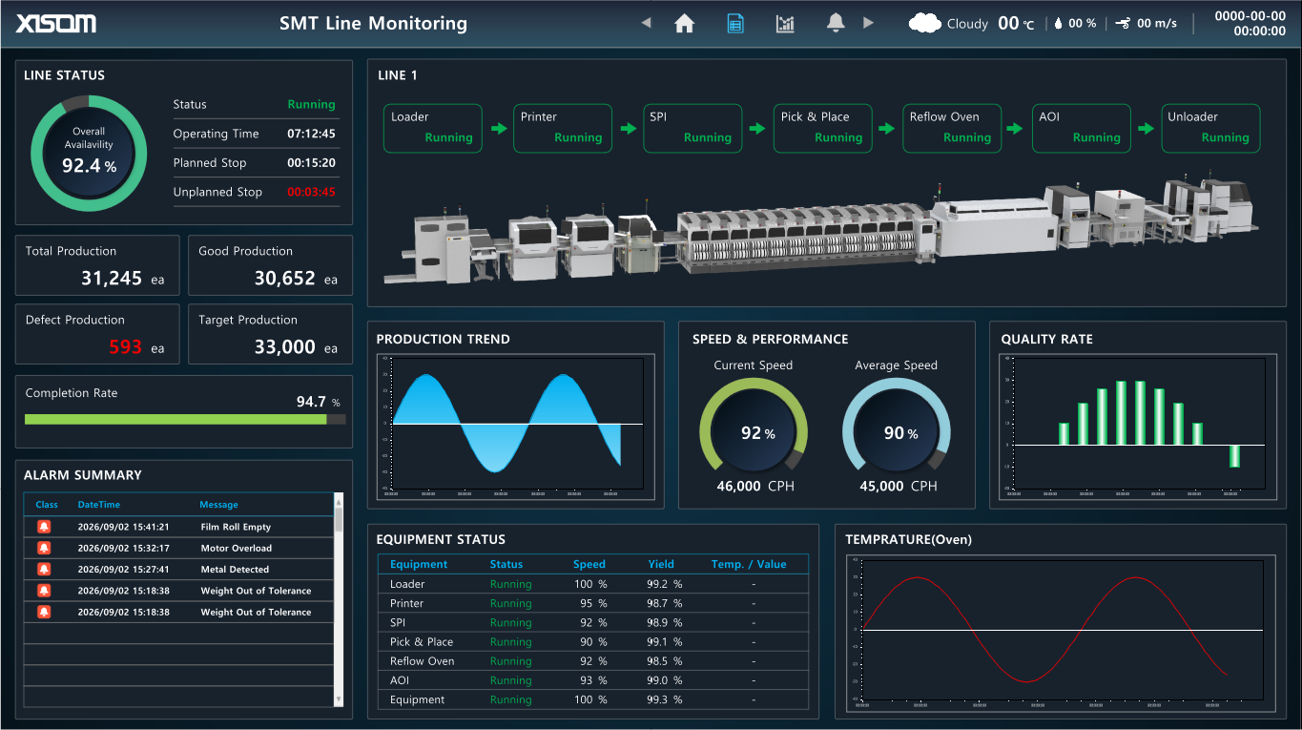The width and height of the screenshot is (1302, 730).
Task: Click the humidity droplet icon
Action: coord(1058,24)
